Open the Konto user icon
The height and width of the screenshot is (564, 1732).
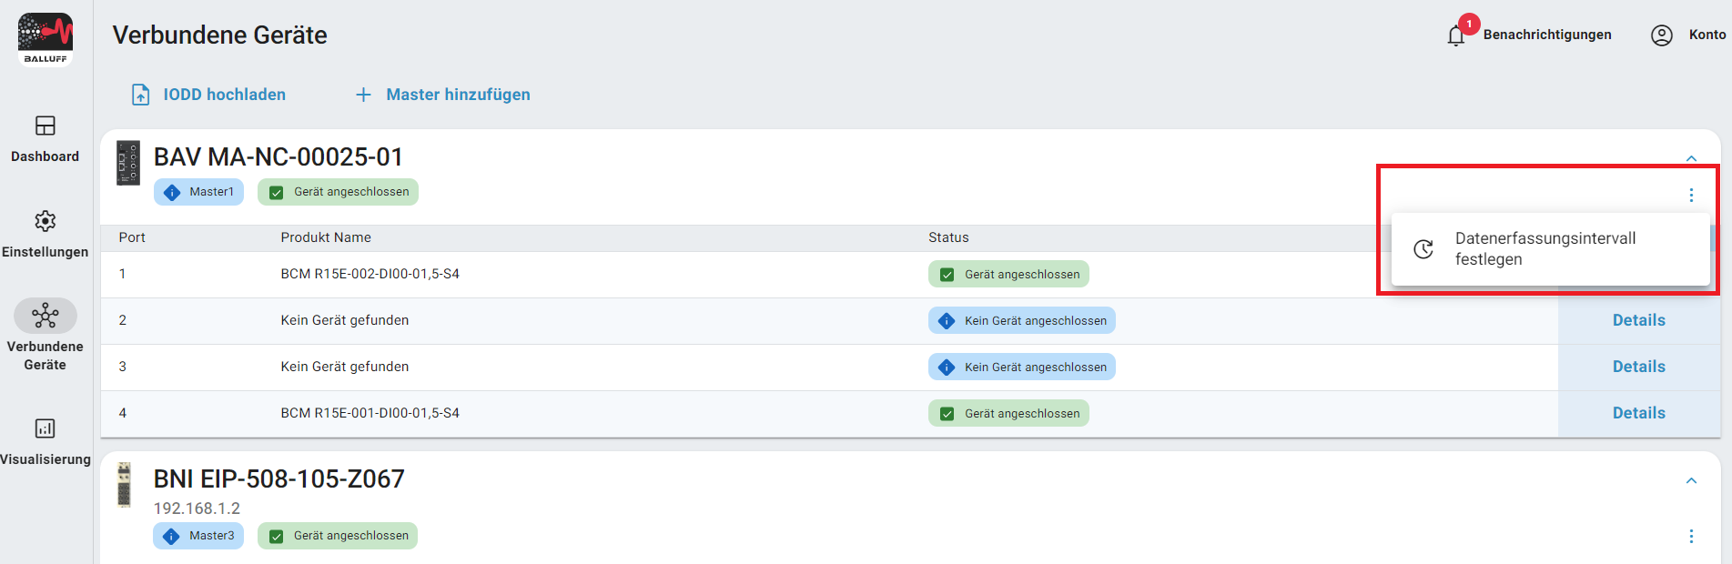click(x=1661, y=35)
